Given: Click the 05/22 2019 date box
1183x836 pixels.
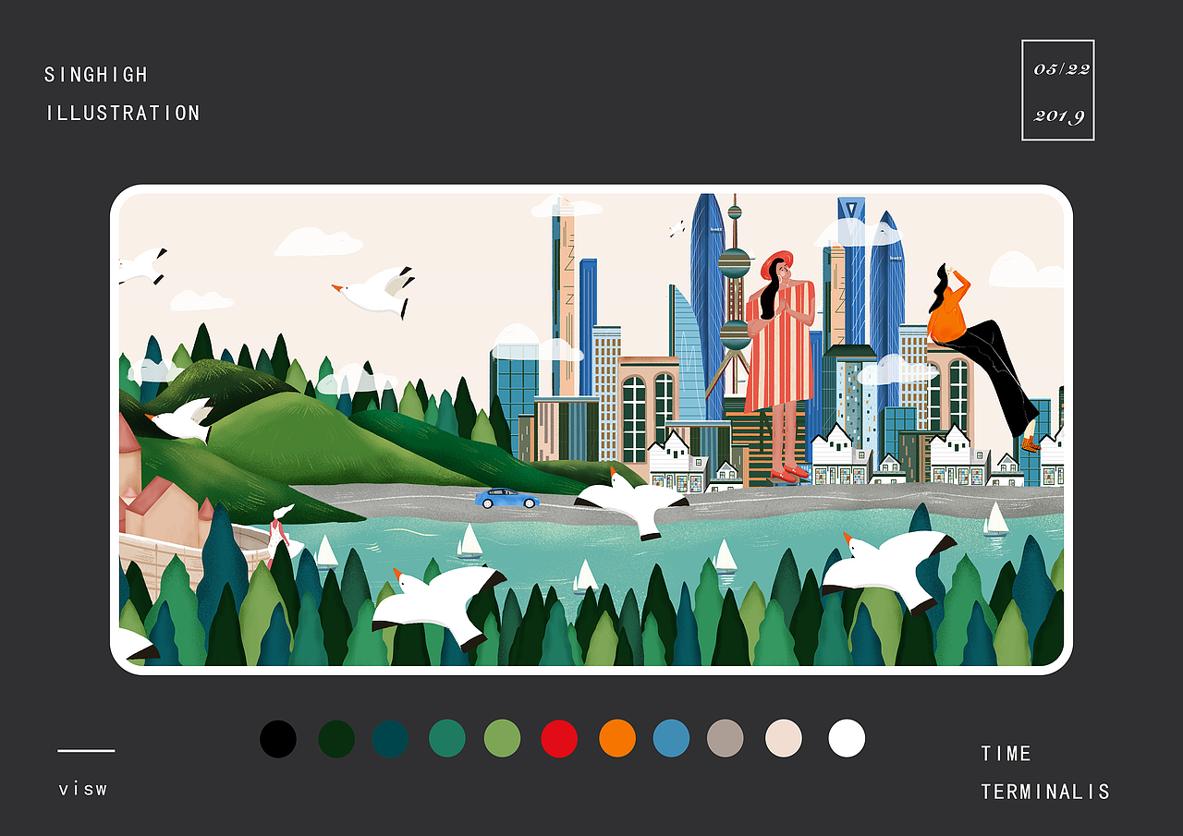Looking at the screenshot, I should (x=1058, y=91).
